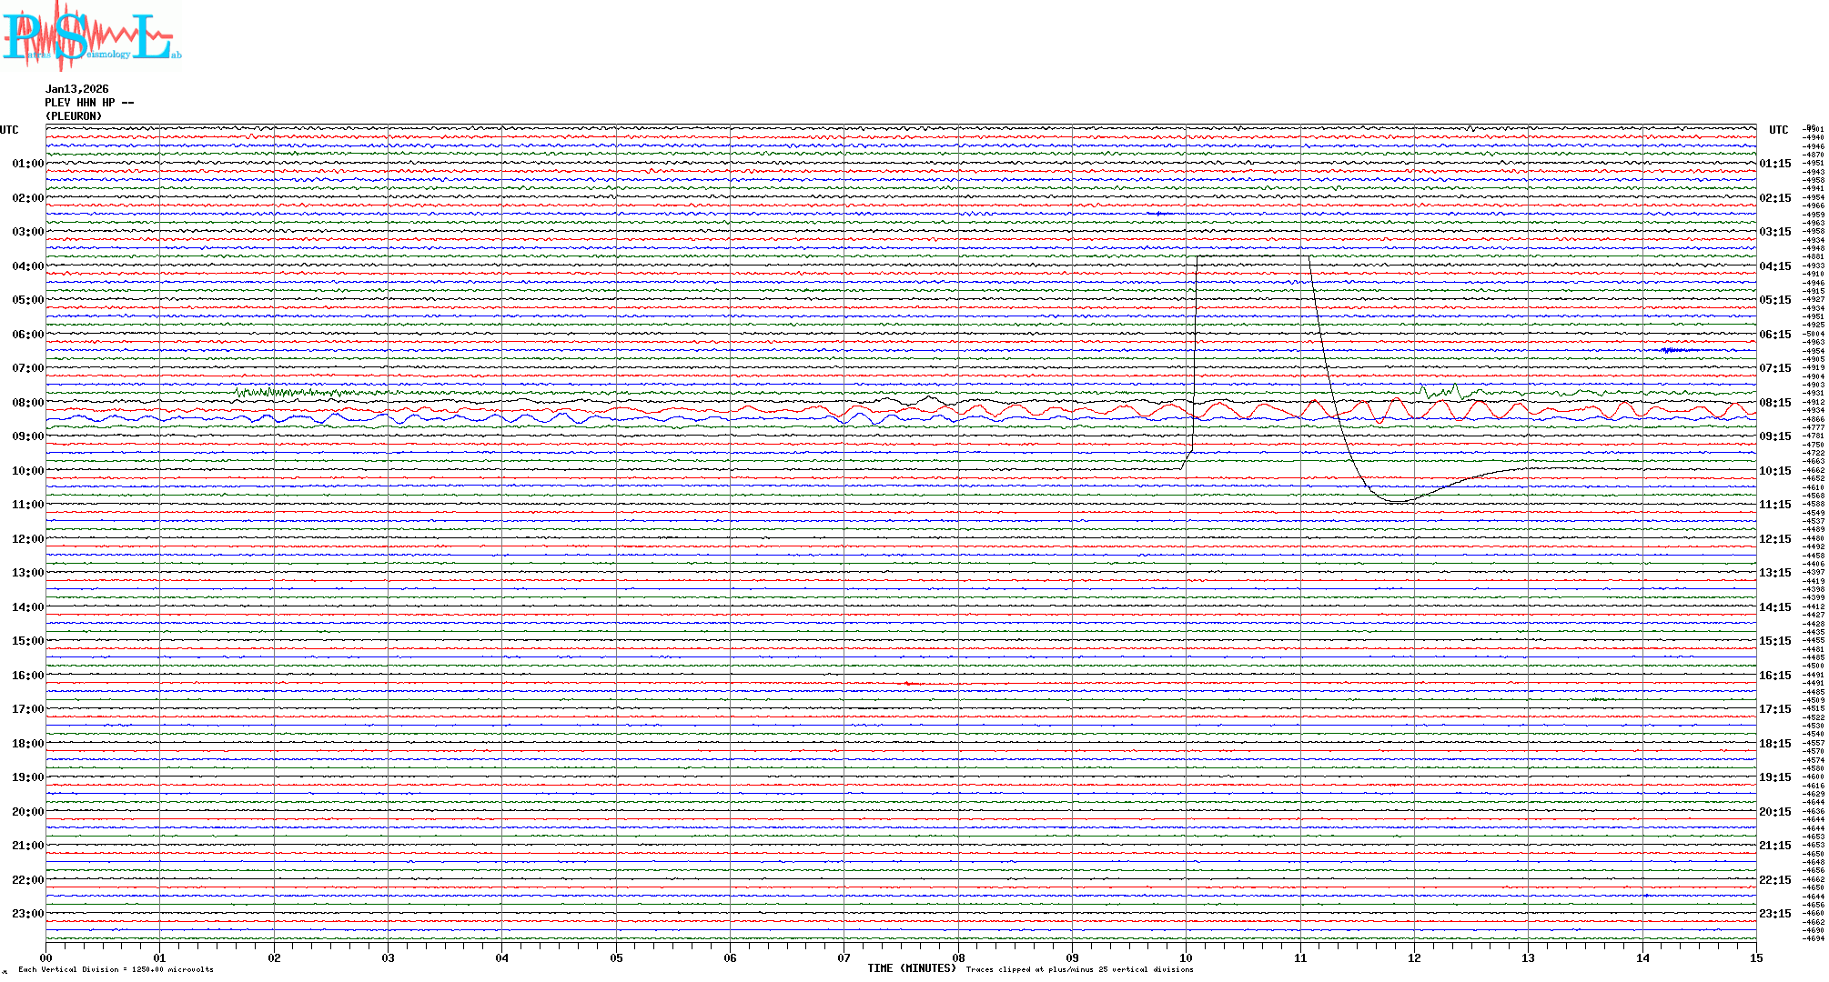Click the Jan13,2026 date label
1829x982 pixels.
pos(76,89)
